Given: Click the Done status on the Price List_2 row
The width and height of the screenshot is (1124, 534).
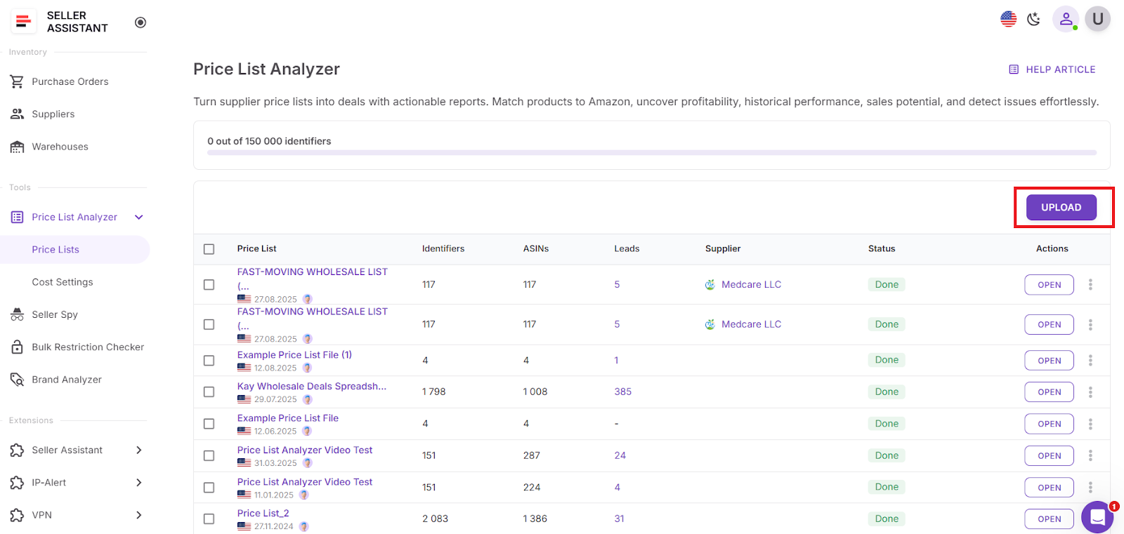Looking at the screenshot, I should (887, 519).
